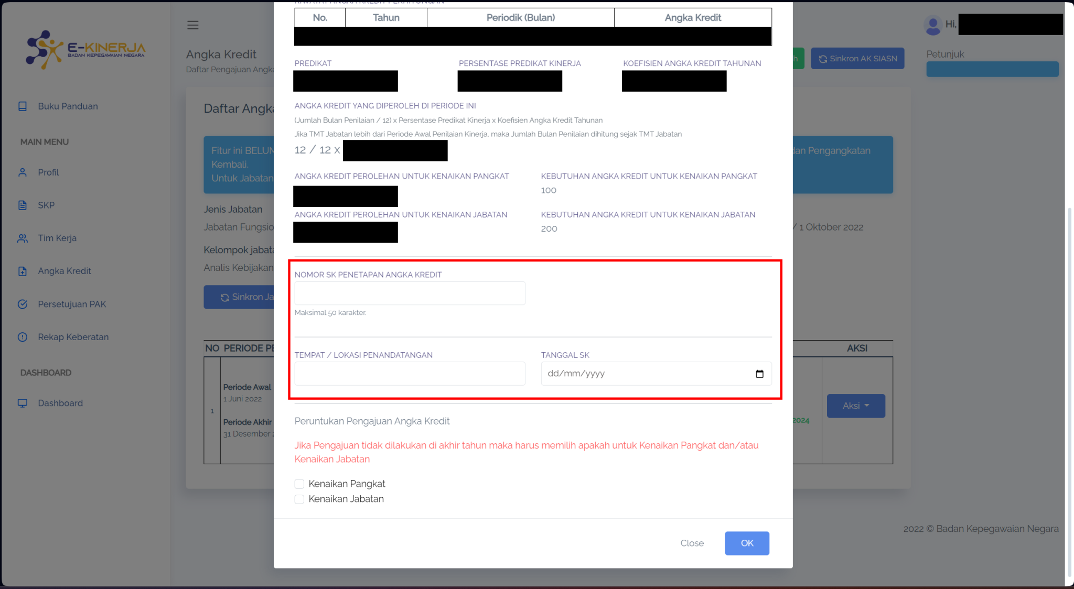Click the user avatar profile menu

point(933,25)
